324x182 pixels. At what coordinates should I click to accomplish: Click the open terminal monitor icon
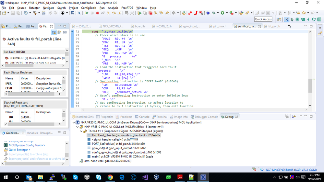click(73, 13)
